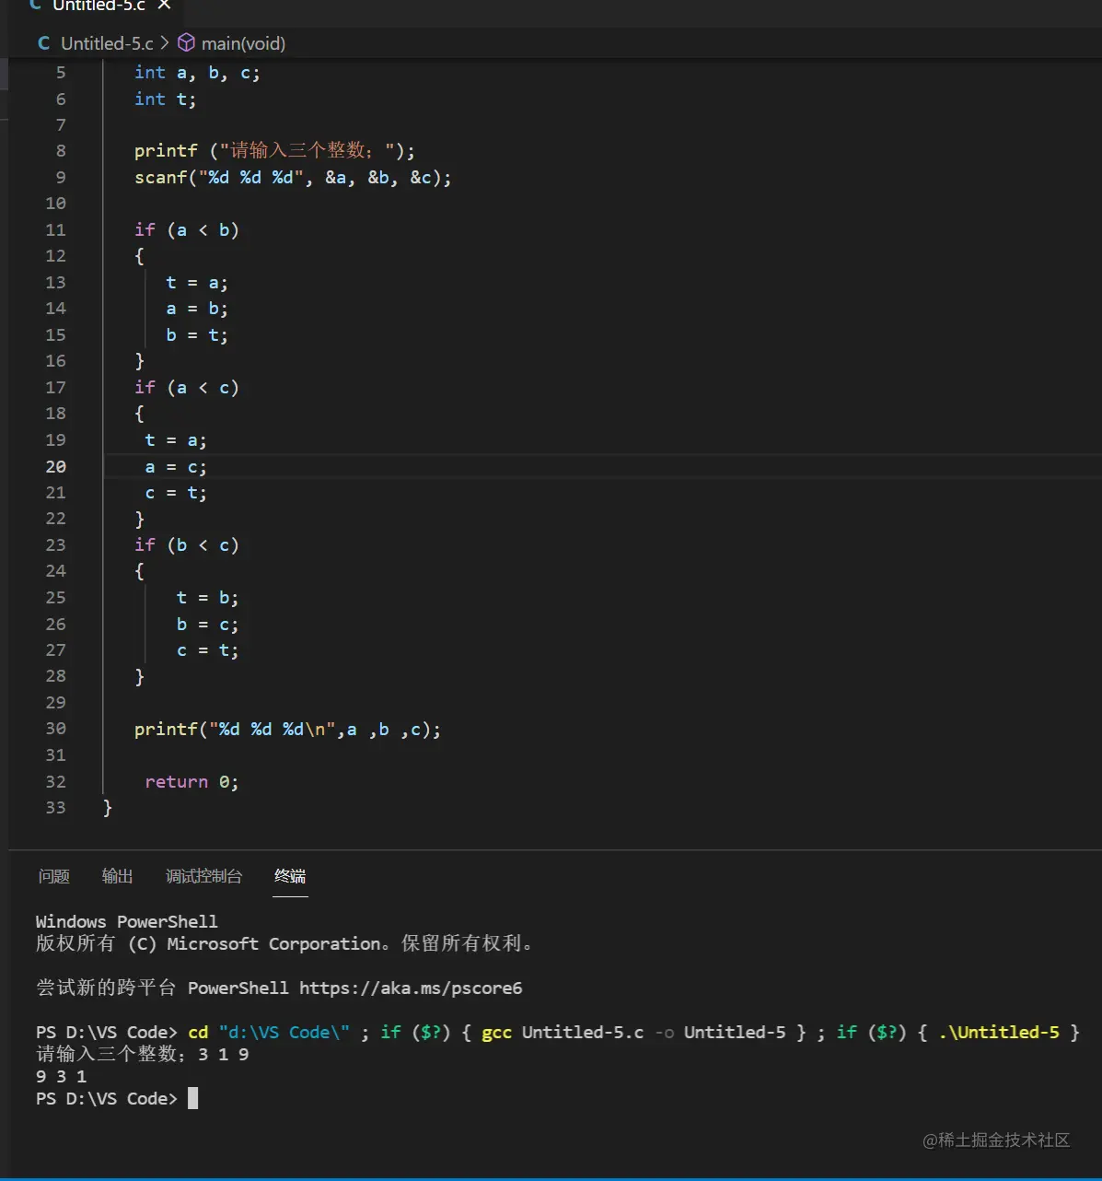The image size is (1102, 1181).
Task: Click the scanf statement on line 9
Action: pos(292,177)
